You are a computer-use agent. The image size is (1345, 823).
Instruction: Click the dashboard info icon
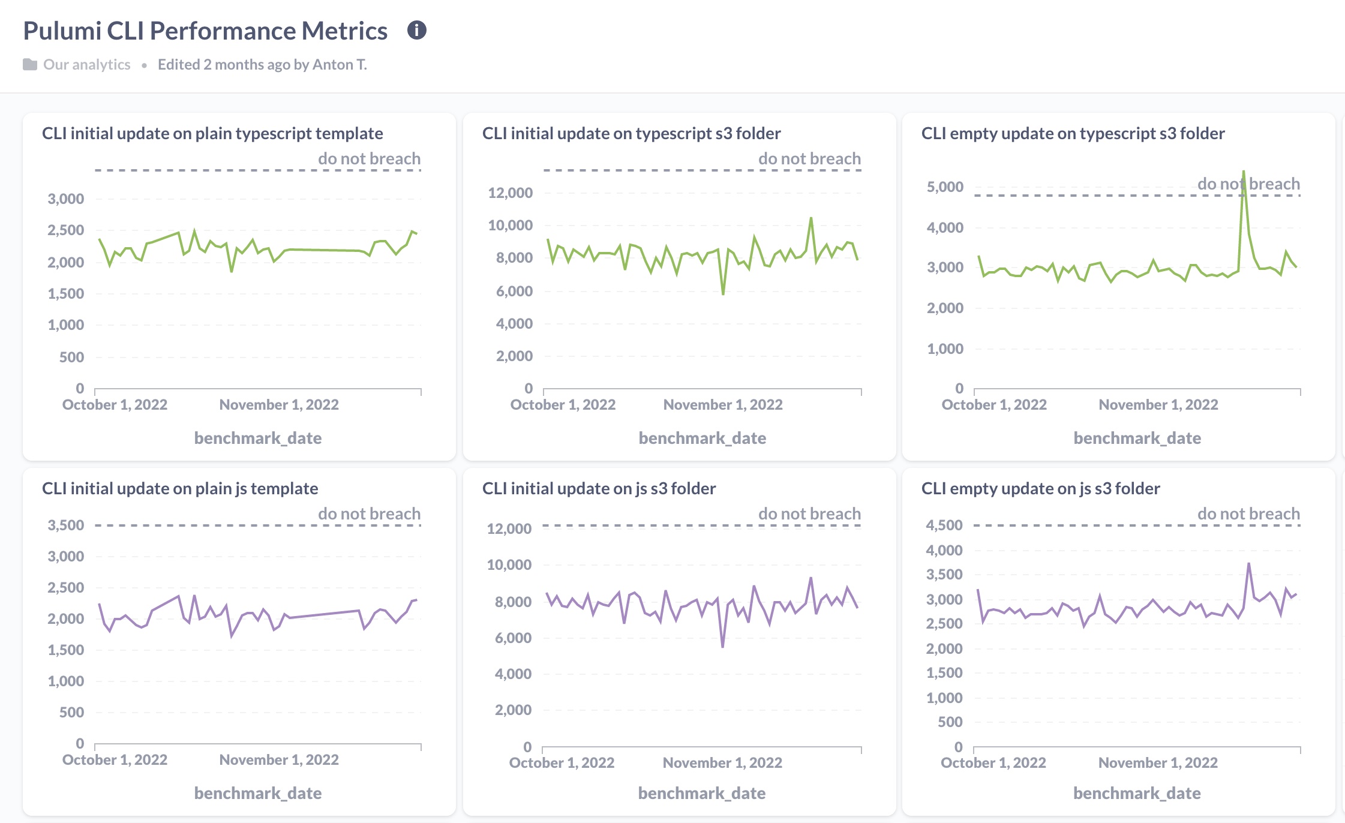[x=416, y=30]
